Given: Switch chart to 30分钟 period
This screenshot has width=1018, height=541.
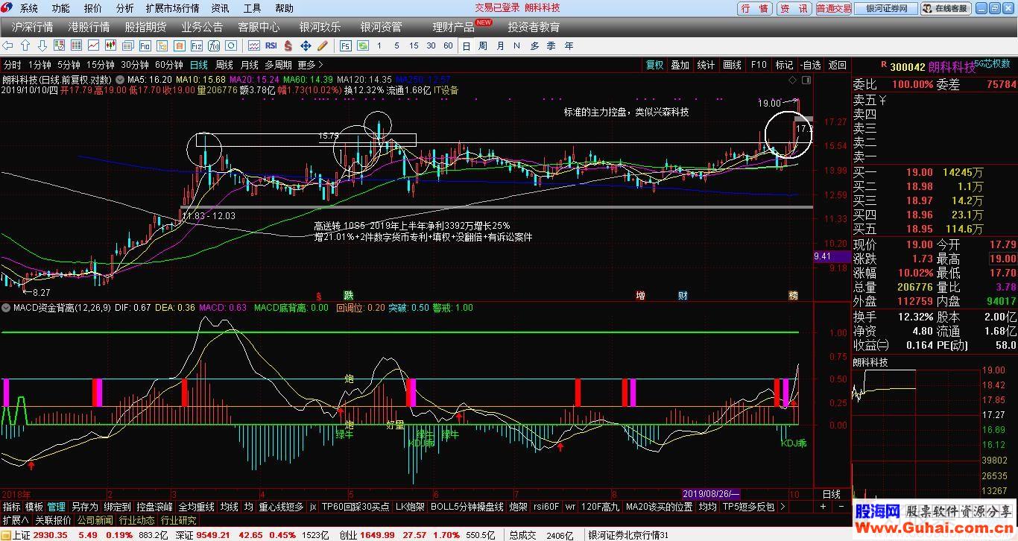Looking at the screenshot, I should 134,65.
